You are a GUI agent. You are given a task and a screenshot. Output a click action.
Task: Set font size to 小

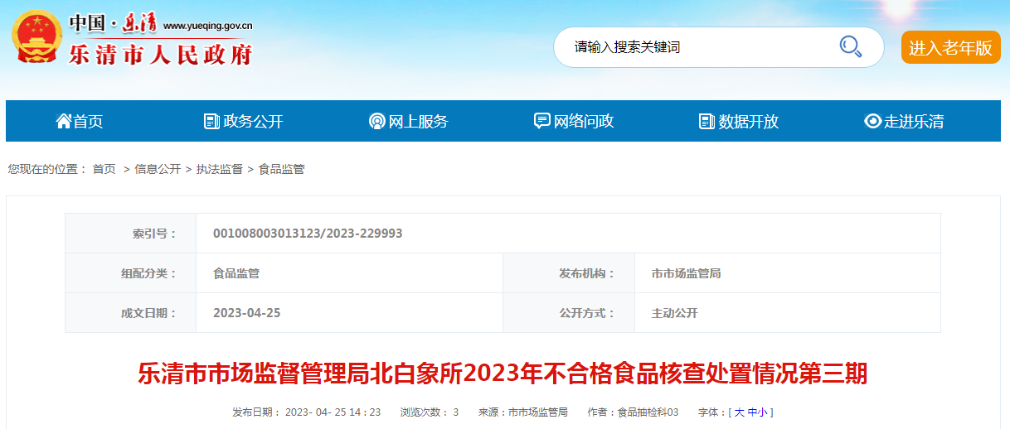click(762, 412)
